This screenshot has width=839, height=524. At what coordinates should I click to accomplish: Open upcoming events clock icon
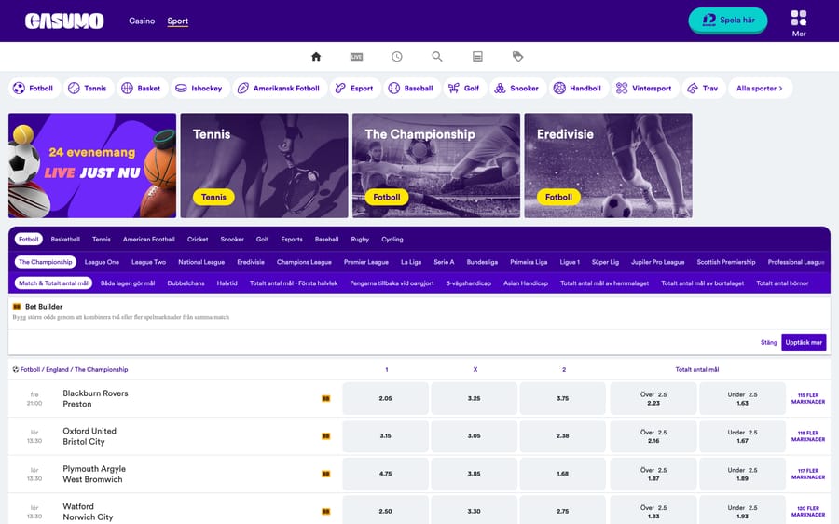point(396,57)
